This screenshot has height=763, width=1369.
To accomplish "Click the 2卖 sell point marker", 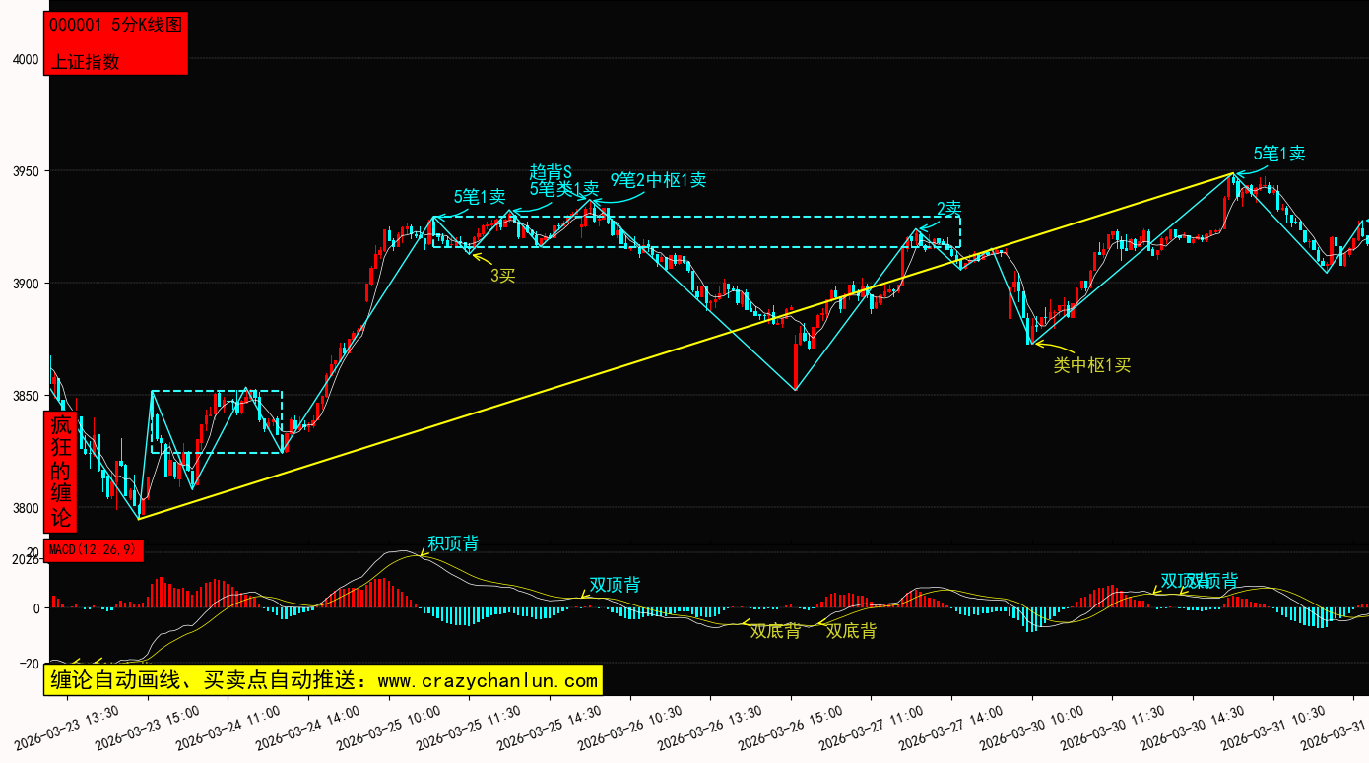I will 948,208.
